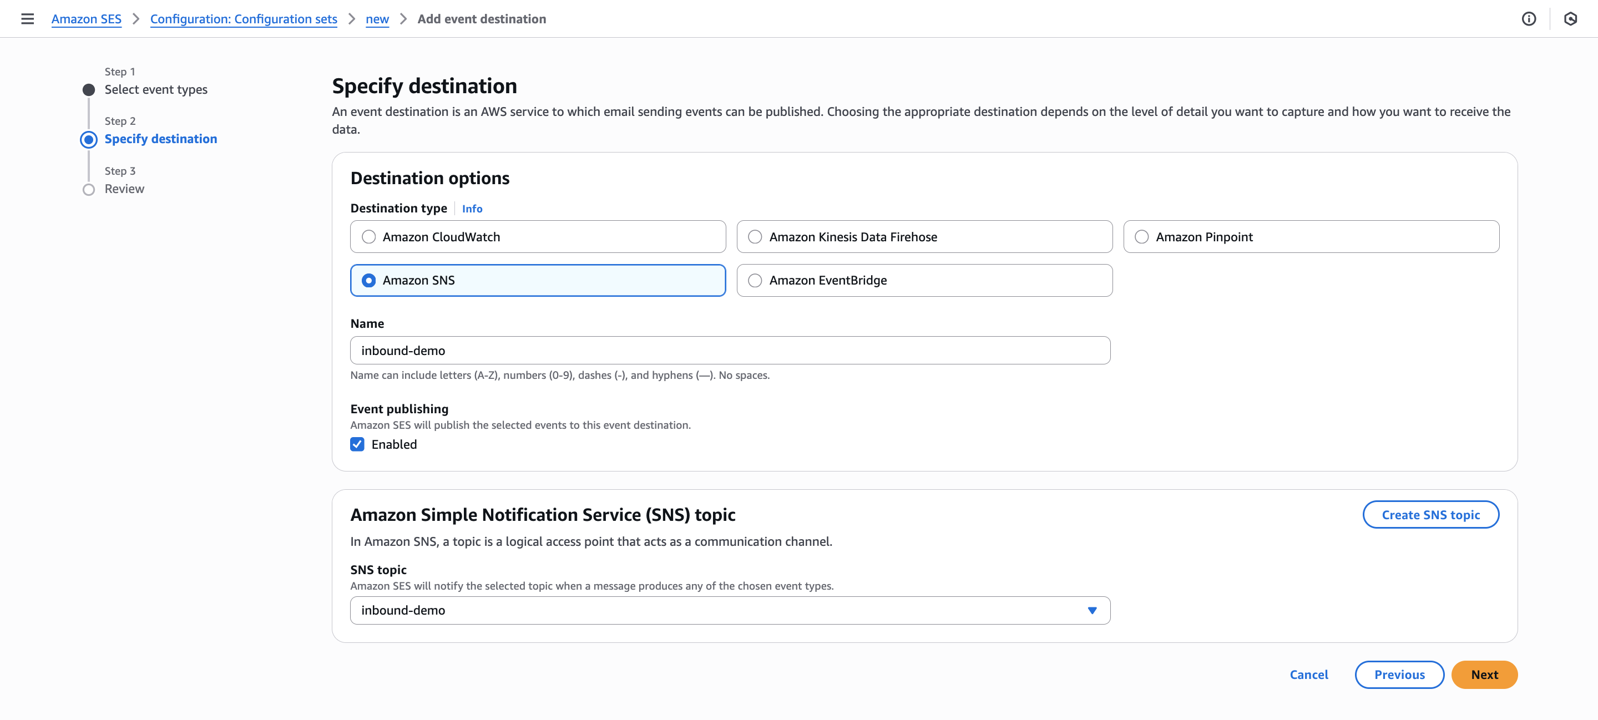1598x720 pixels.
Task: Go to Configuration sets breadcrumb
Action: click(243, 19)
